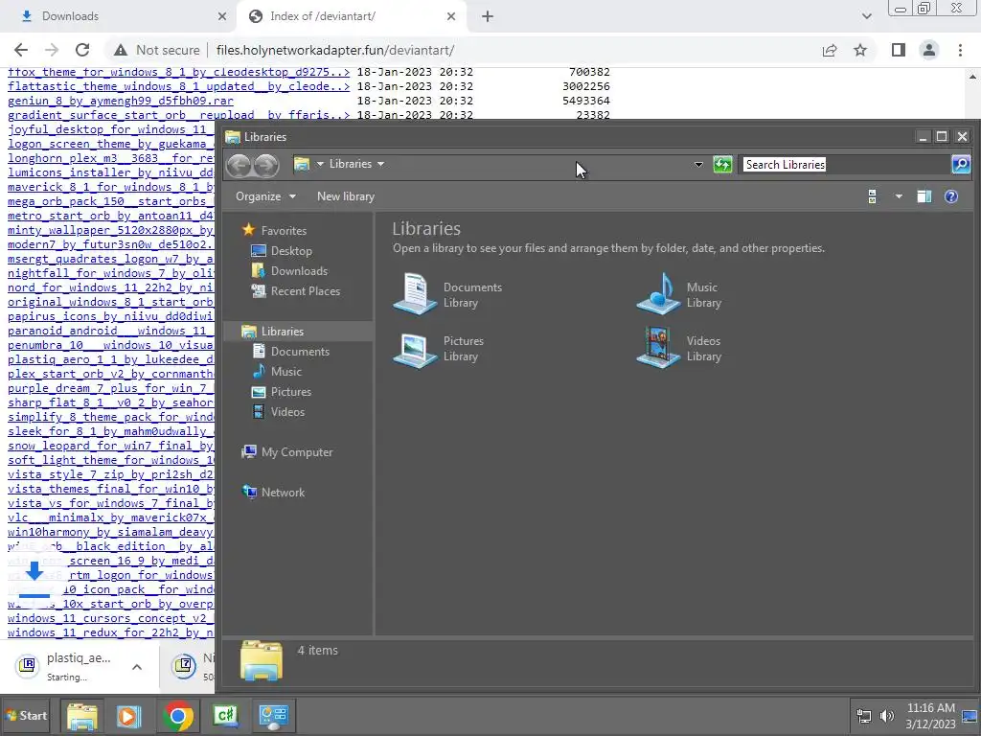The image size is (981, 736).
Task: Open the Windows Start menu
Action: (26, 715)
